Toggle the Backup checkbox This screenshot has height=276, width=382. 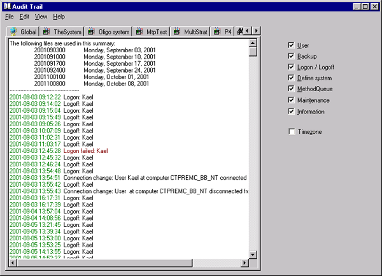(291, 56)
